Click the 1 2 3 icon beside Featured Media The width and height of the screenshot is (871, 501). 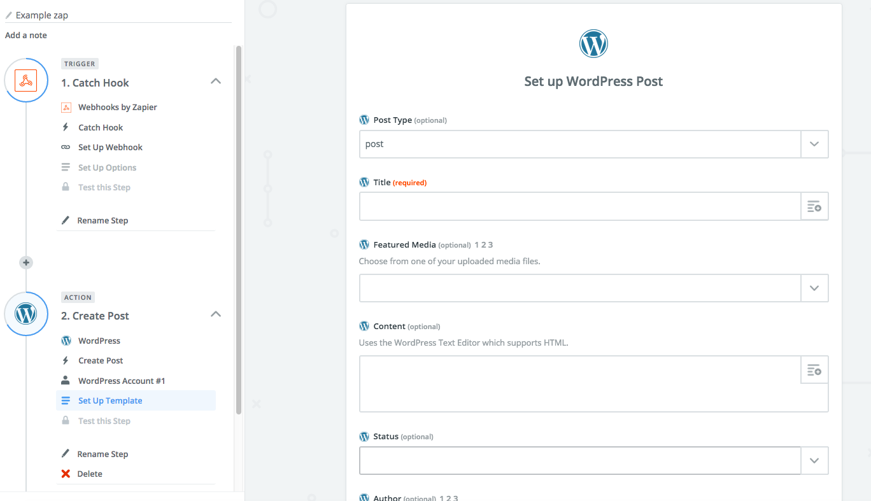point(484,244)
